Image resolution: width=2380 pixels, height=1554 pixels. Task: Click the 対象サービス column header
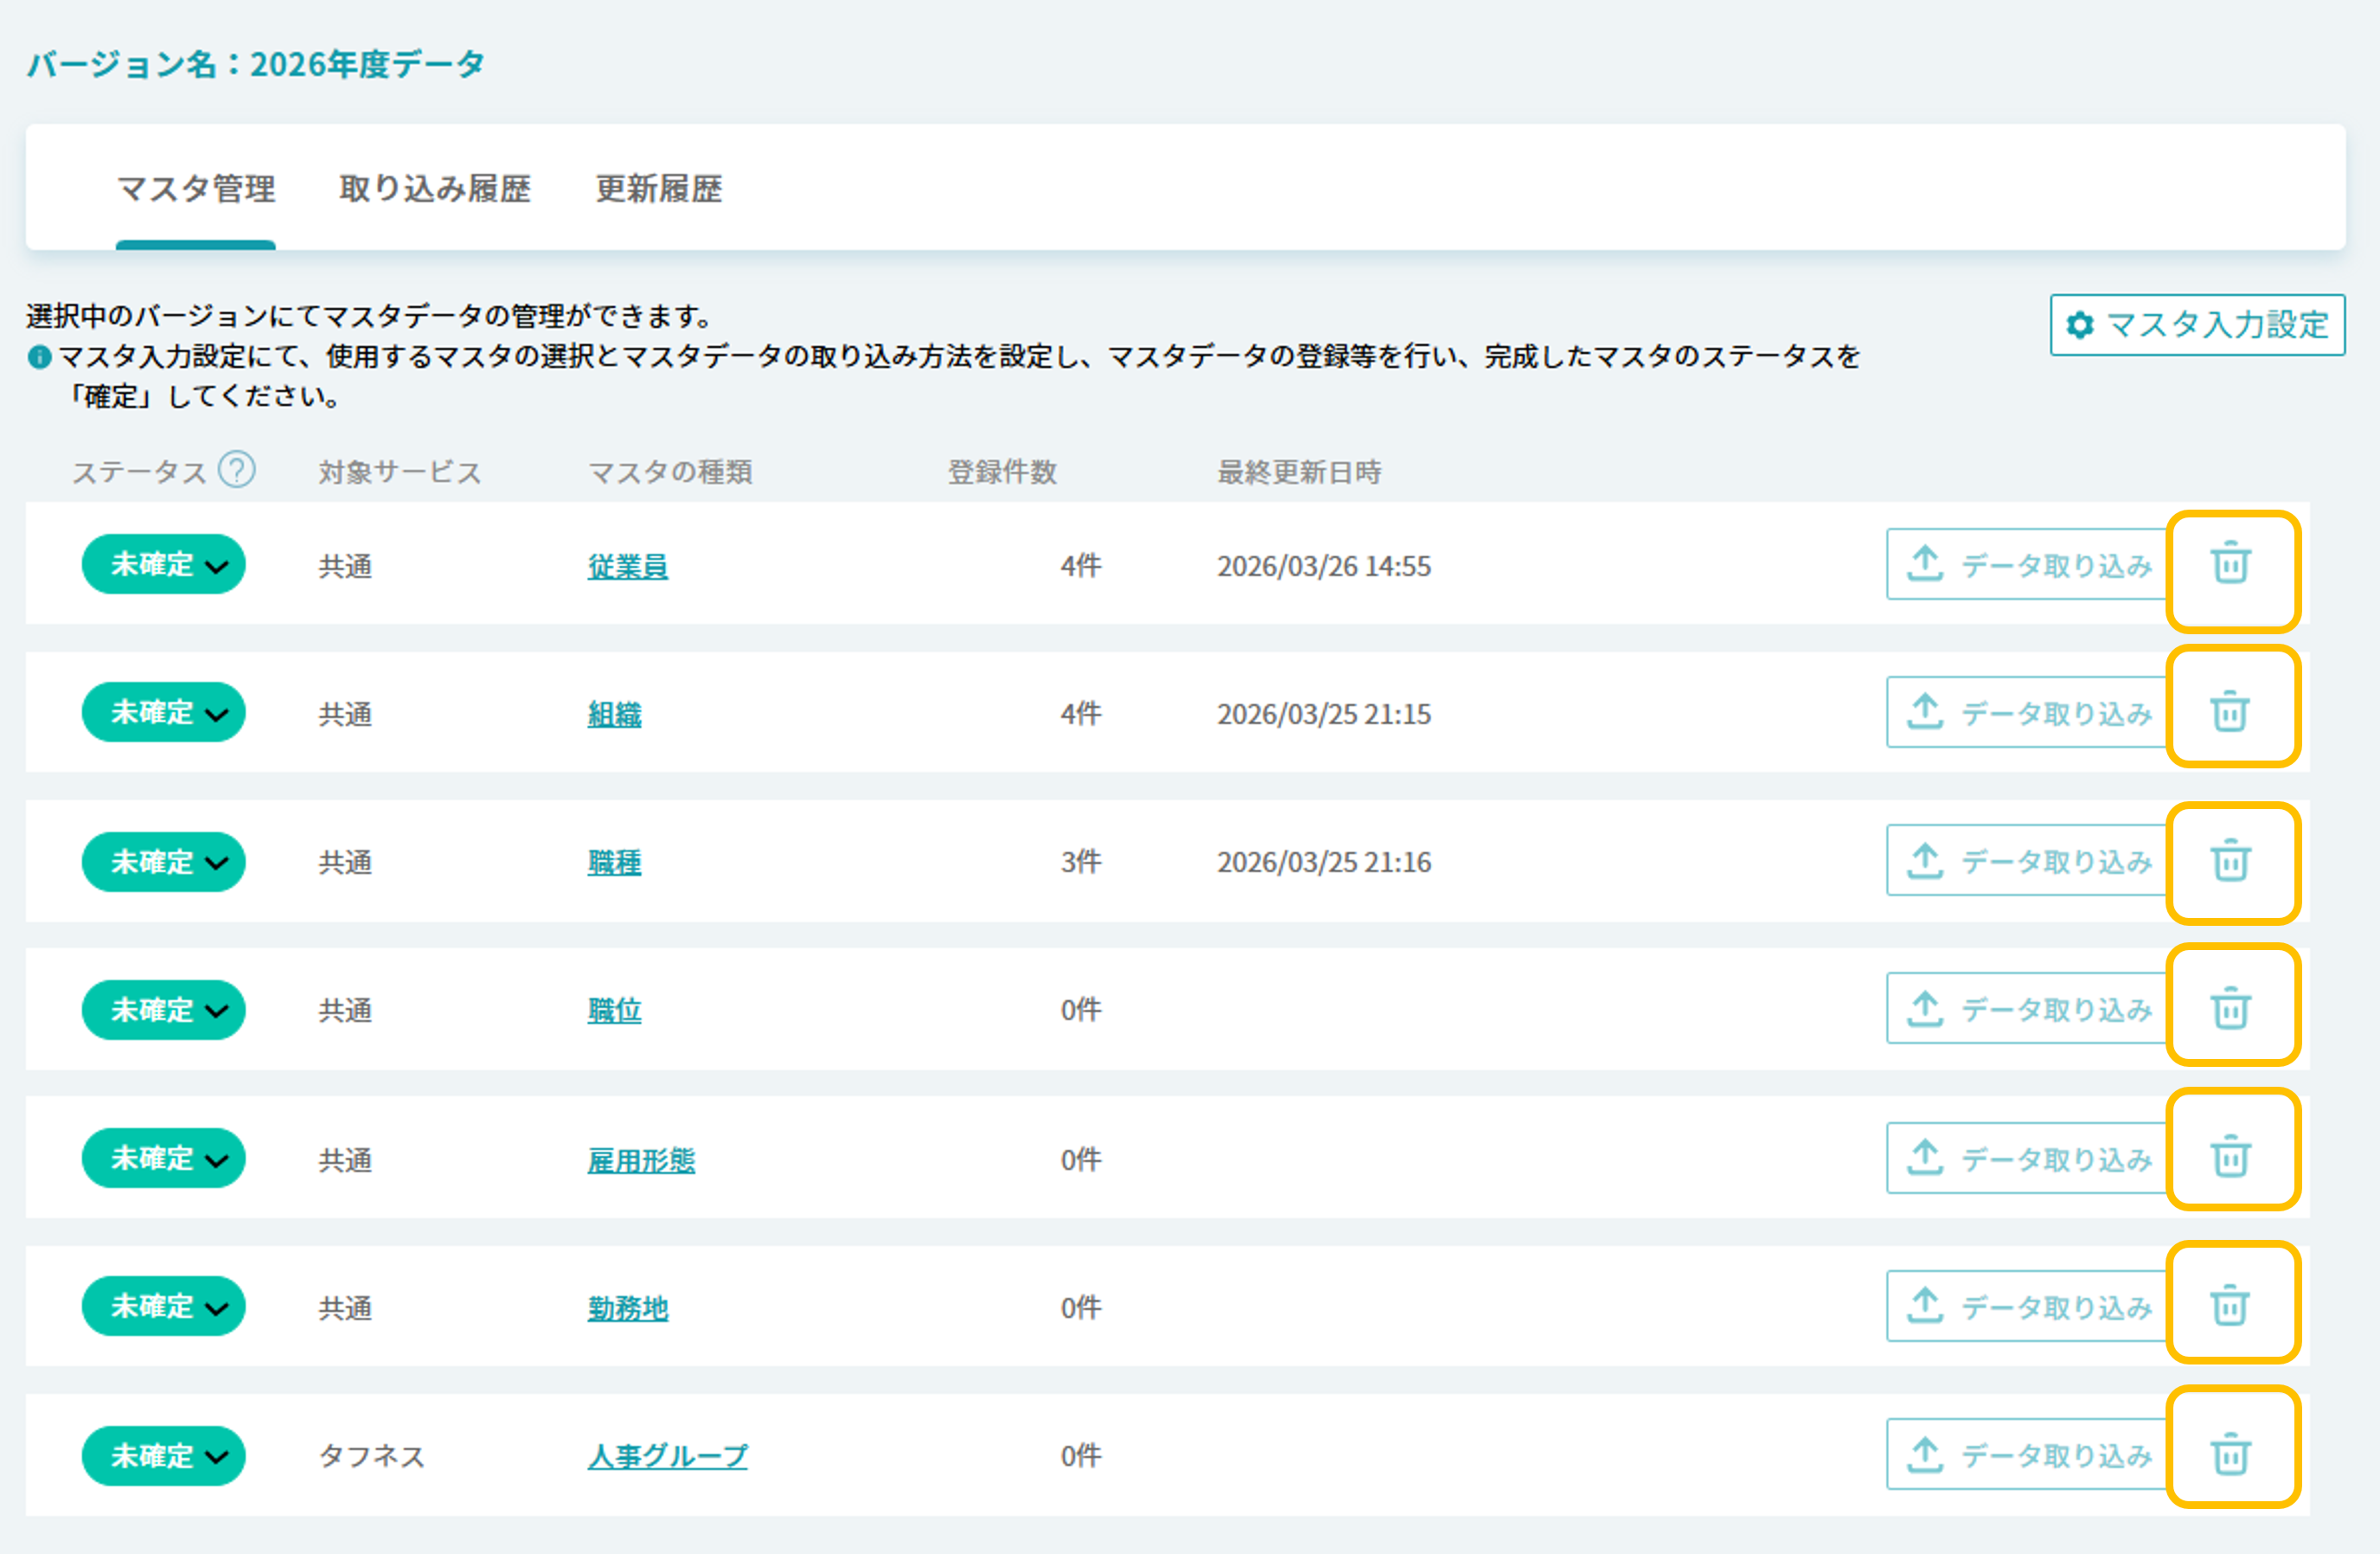(x=400, y=472)
